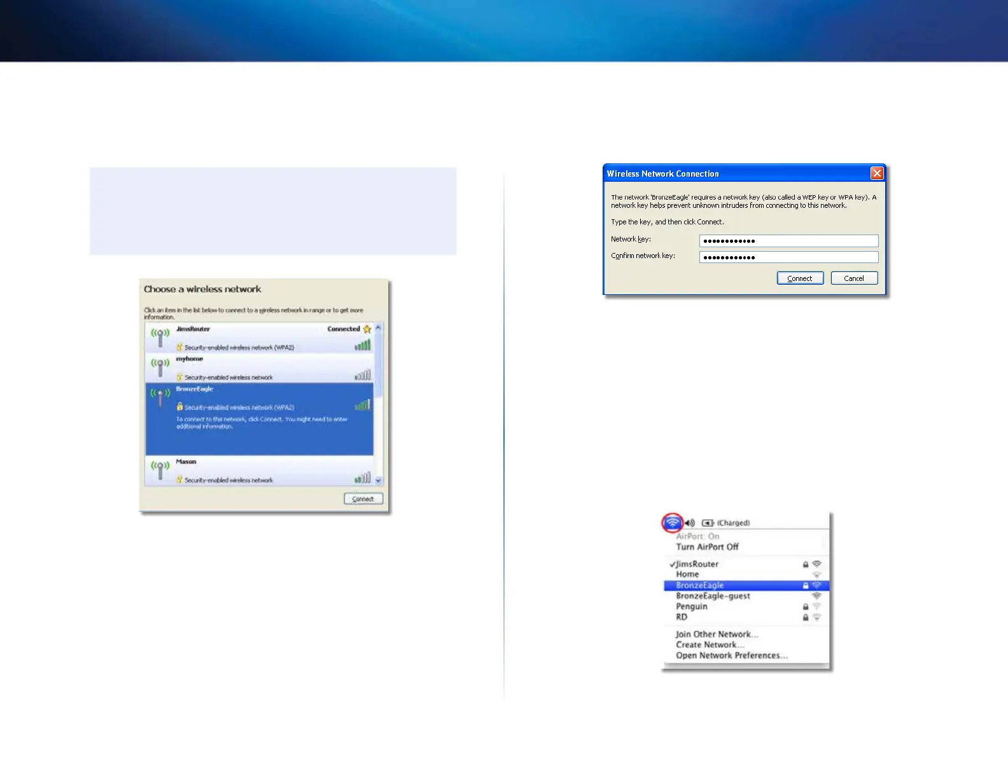The height and width of the screenshot is (778, 1008).
Task: Click Cancel in the network key dialog
Action: [x=854, y=278]
